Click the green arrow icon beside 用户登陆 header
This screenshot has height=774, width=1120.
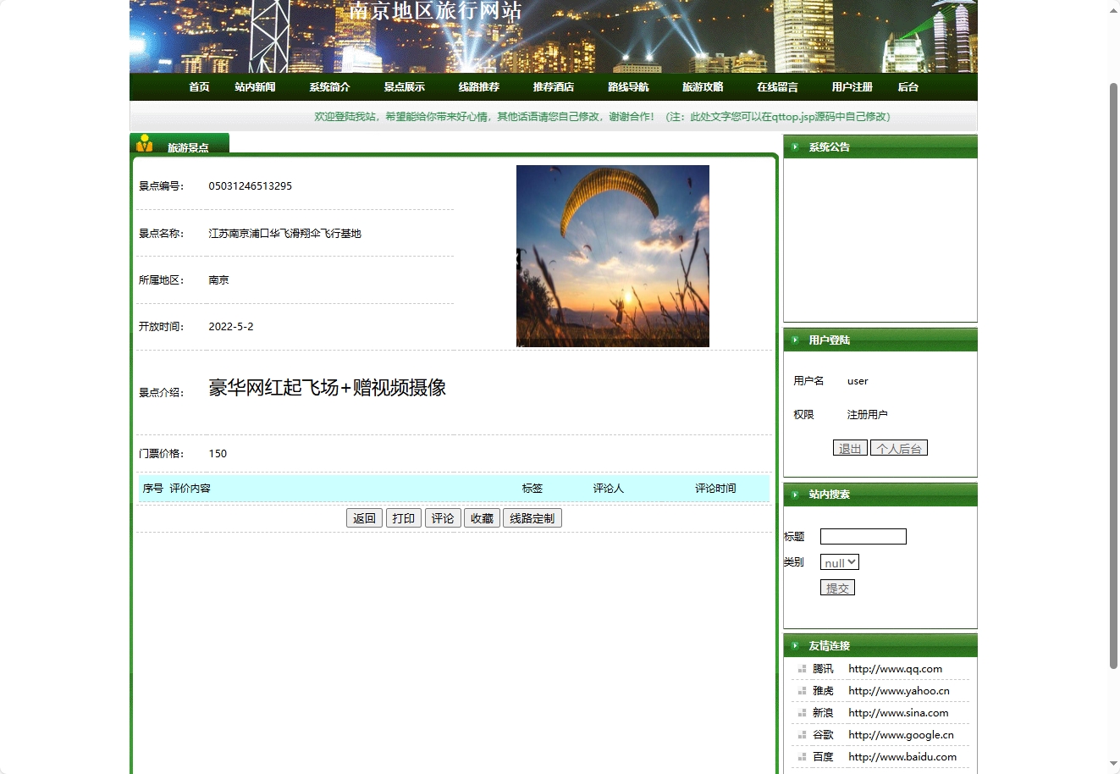[x=794, y=340]
